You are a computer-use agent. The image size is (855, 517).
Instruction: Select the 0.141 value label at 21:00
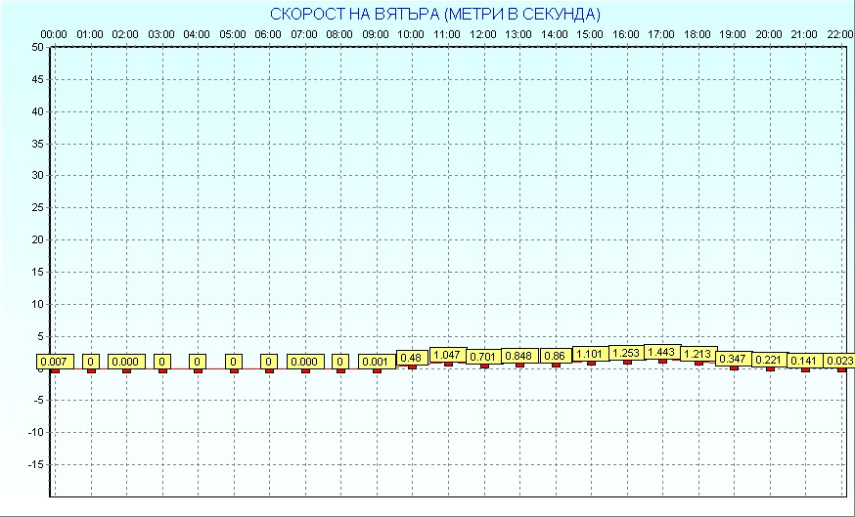[804, 361]
